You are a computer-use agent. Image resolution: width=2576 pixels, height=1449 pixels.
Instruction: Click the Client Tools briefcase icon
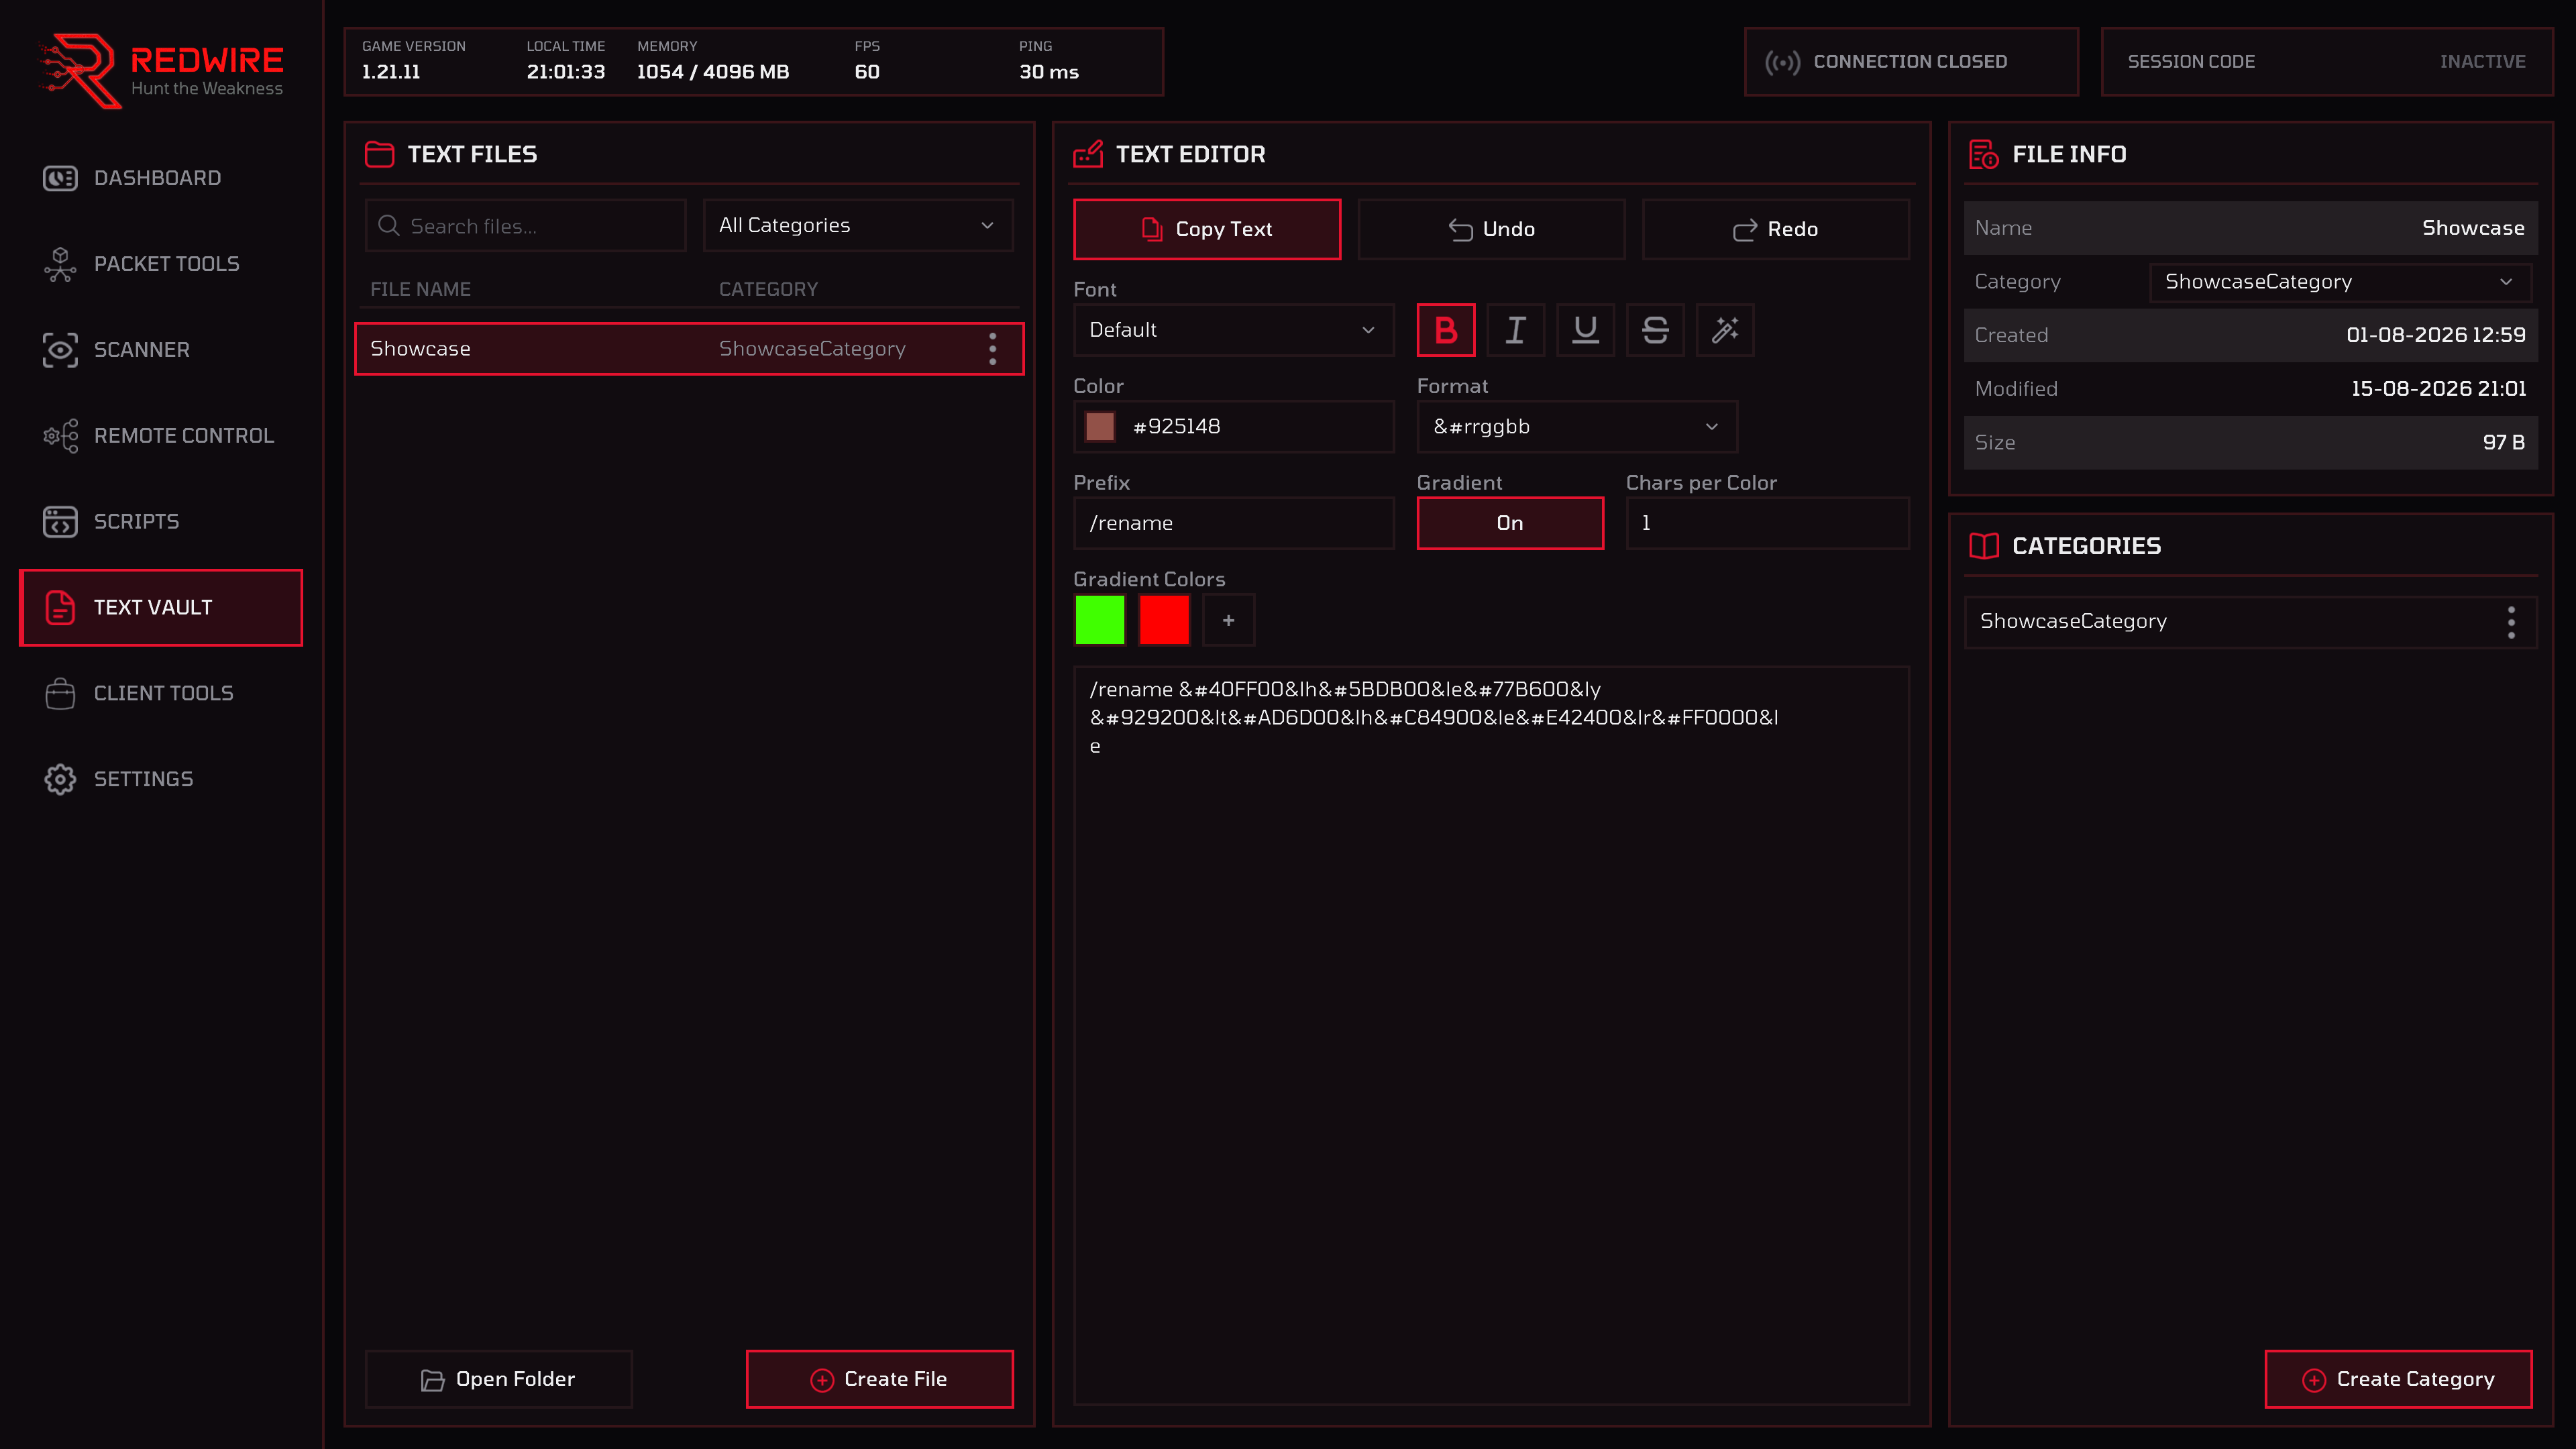pos(60,693)
